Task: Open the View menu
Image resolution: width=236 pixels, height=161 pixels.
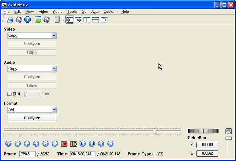Action: point(29,11)
